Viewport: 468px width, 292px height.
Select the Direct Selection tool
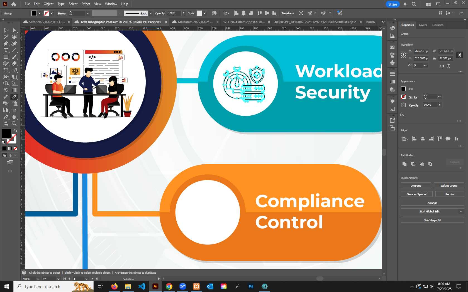pos(14,30)
